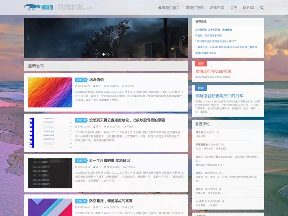Screen dimensions: 288x216
Task: Click 阅读(10304) view count of 本地日记 post
Action: point(112,167)
